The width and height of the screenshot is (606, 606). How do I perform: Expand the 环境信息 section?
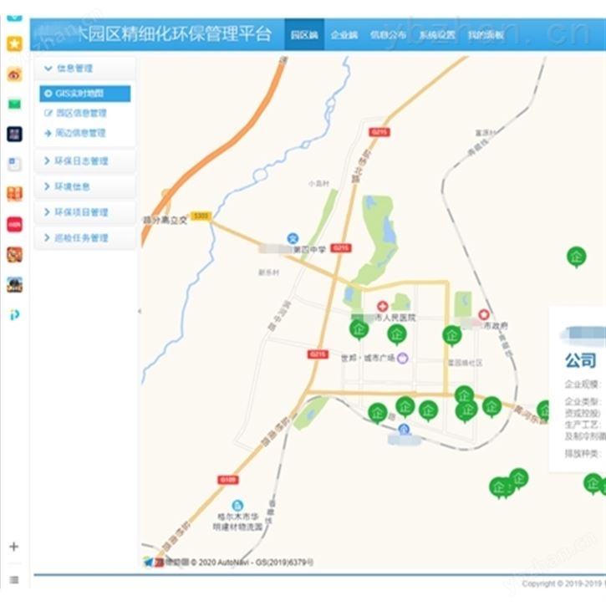pos(85,186)
